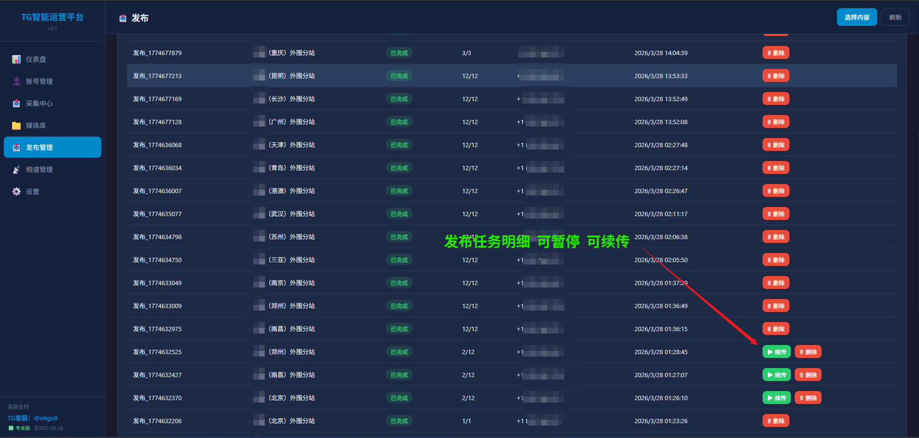Click the 发布管理 sidebar icon
919x438 pixels.
coord(16,148)
